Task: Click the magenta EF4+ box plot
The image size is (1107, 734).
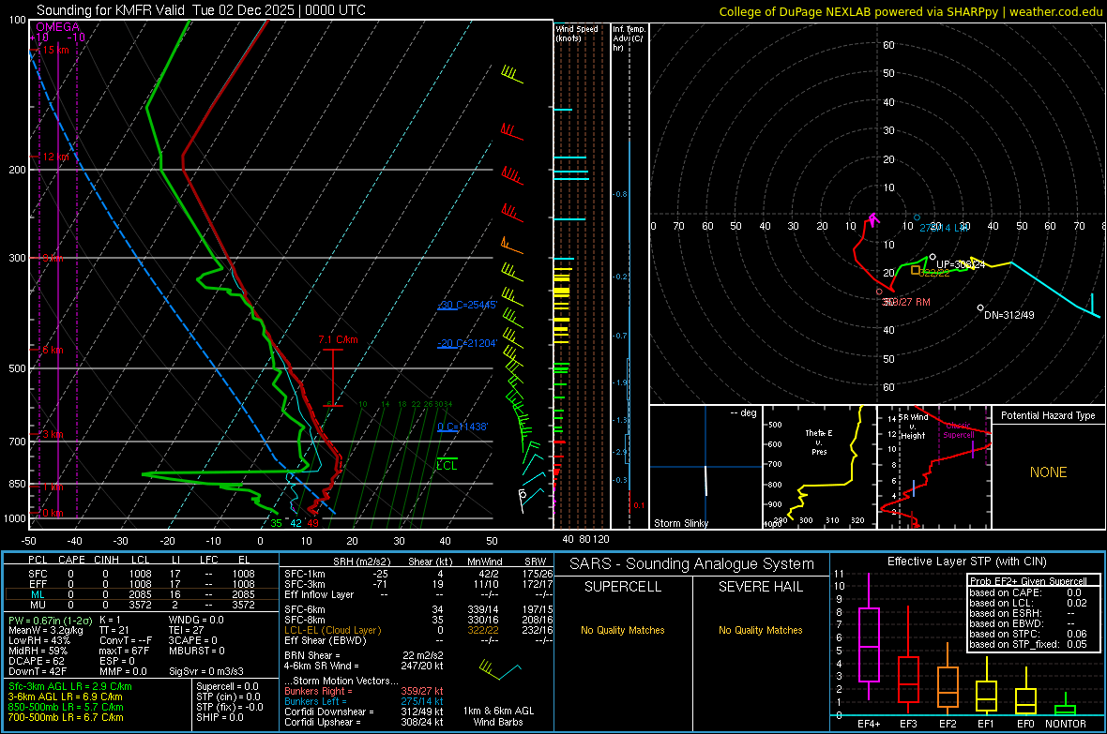Action: pos(869,637)
